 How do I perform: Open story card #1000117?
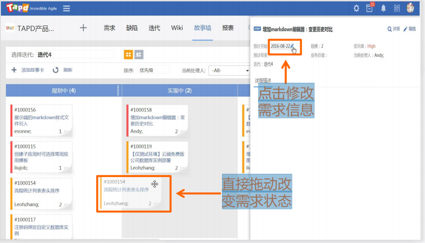pyautogui.click(x=41, y=227)
